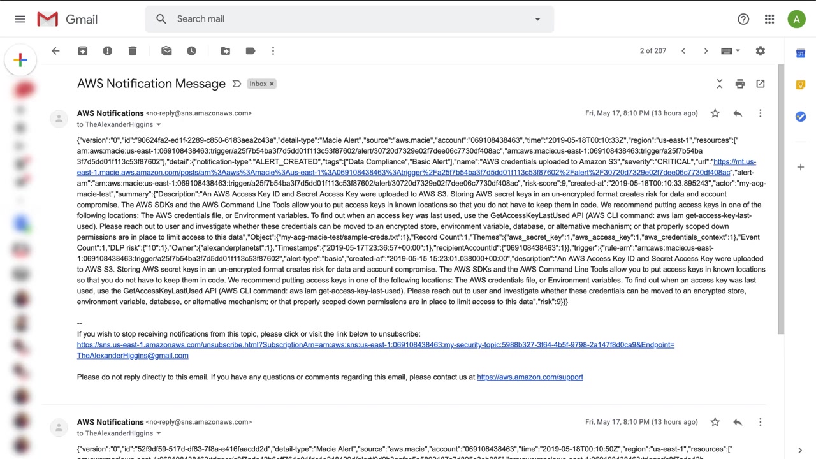This screenshot has width=816, height=459.
Task: Open Google Calendar in the side panel
Action: coord(801,54)
